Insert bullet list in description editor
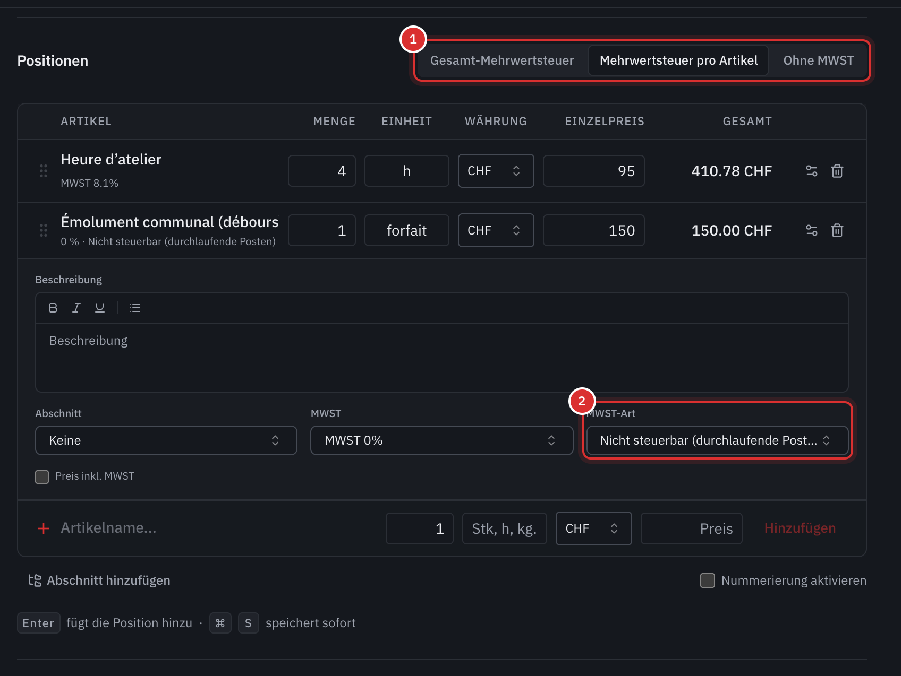This screenshot has width=901, height=676. tap(135, 308)
